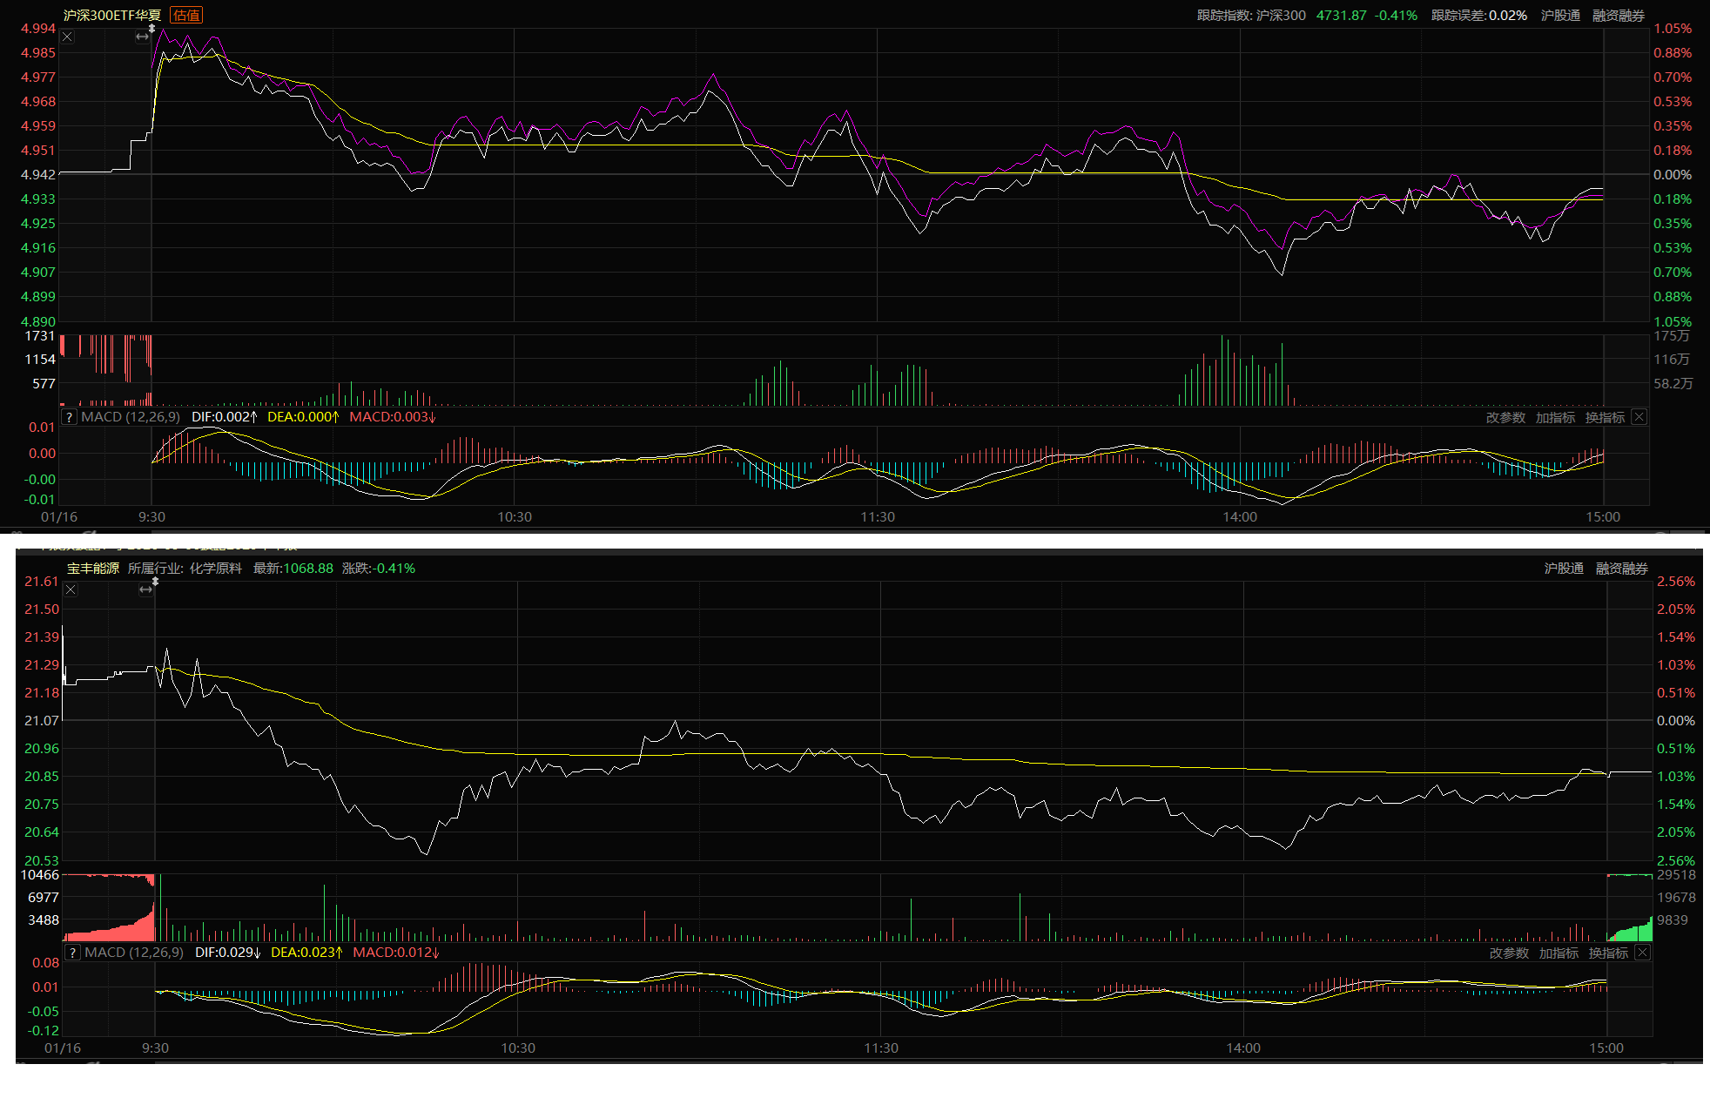Screen dimensions: 1710x1098
Task: Close the pre-market section in top chart
Action: (68, 37)
